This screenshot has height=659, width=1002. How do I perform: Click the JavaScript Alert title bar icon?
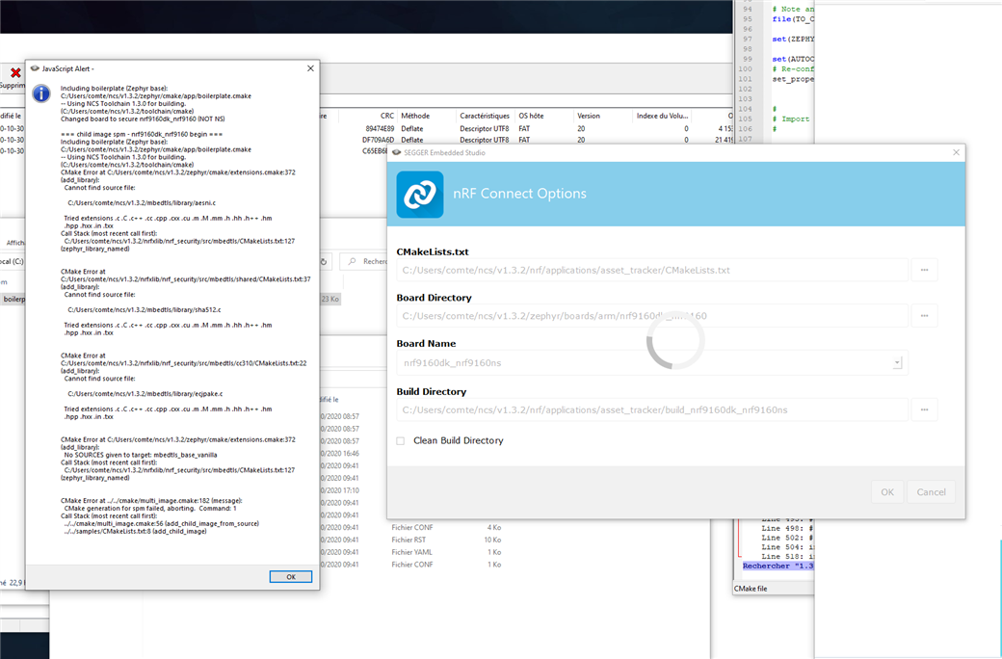[35, 68]
